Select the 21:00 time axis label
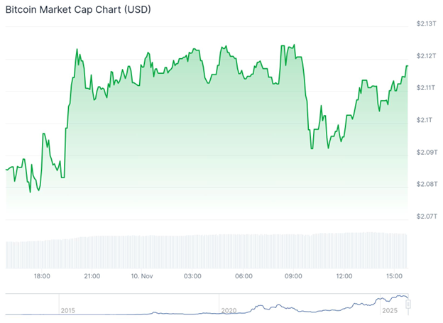 coord(92,275)
